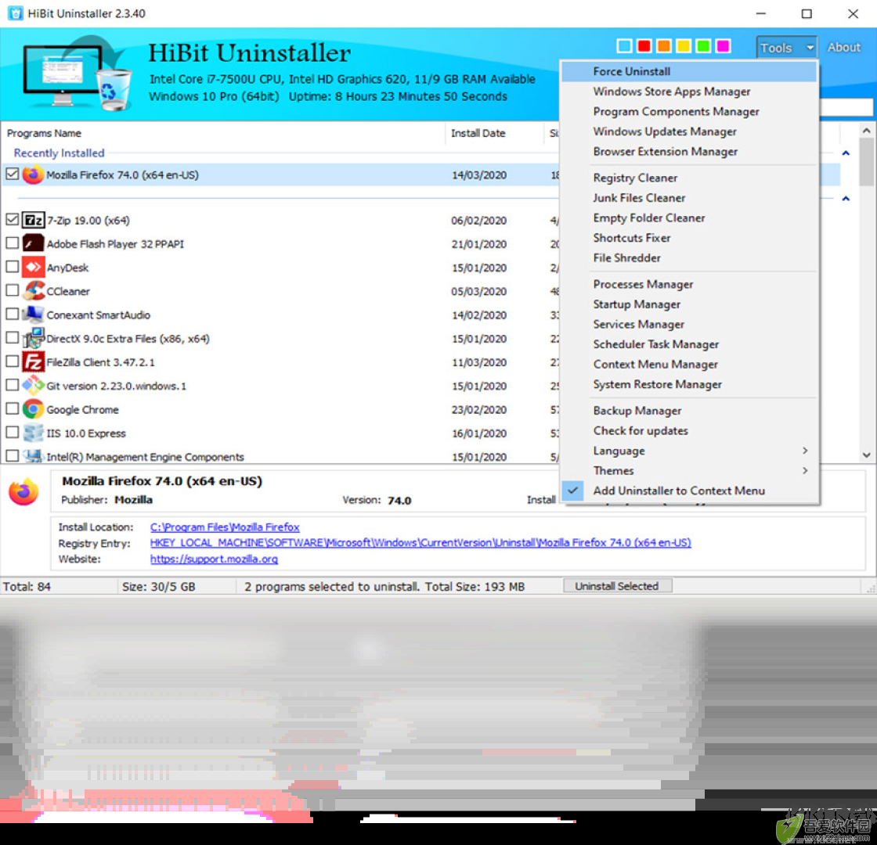Check the CCleaner checkbox
Image resolution: width=877 pixels, height=845 pixels.
point(13,290)
